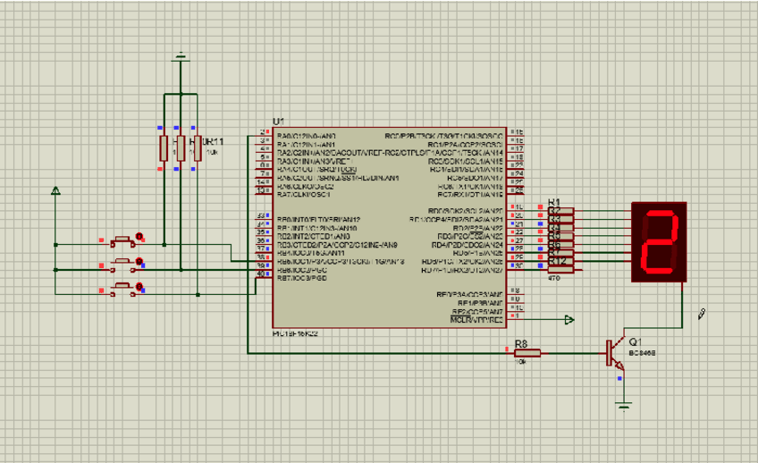758x463 pixels.
Task: Click the R8 reference label
Action: (x=521, y=342)
